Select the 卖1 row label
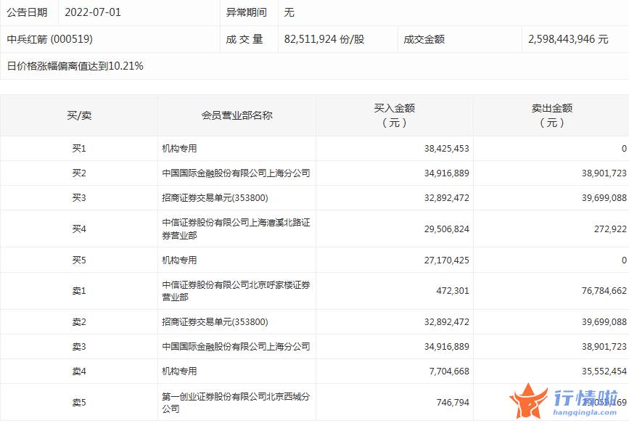 tap(79, 290)
